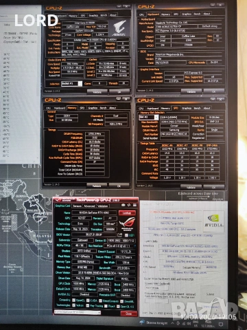Select the Graphics Card tab in GPU-Z

click(x=63, y=206)
